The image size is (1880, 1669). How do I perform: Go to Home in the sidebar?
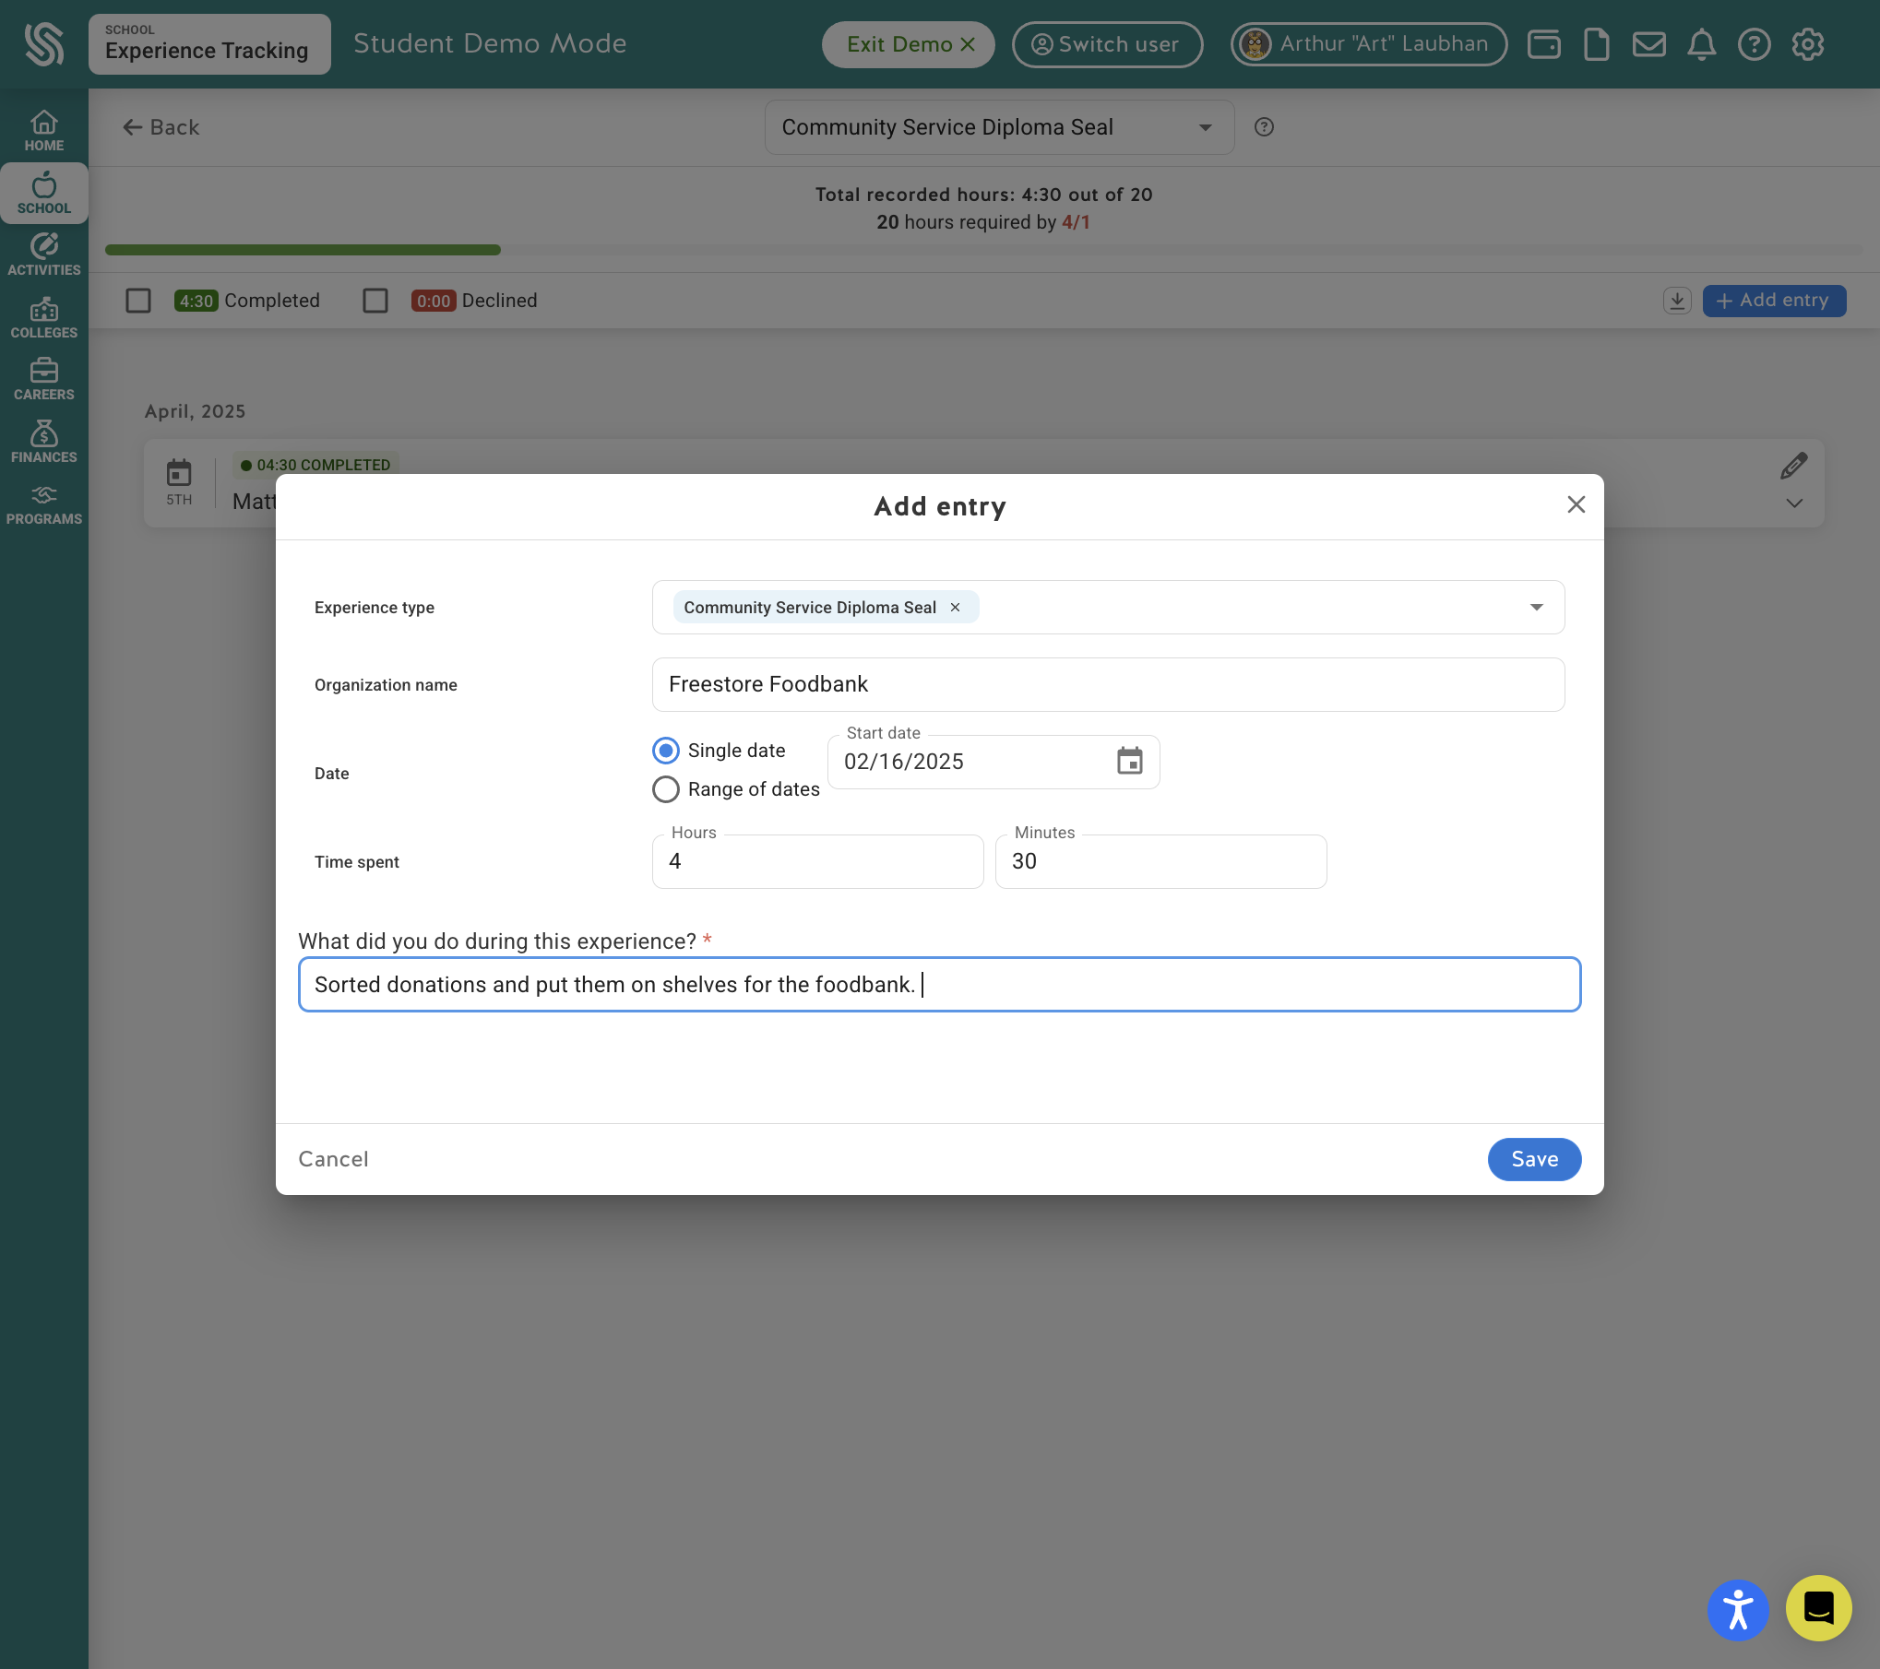(x=43, y=131)
